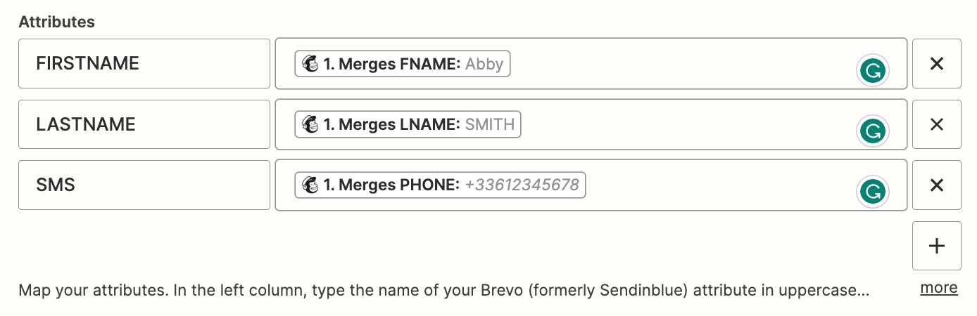977x316 pixels.
Task: Remove the LASTNAME attribute row
Action: (x=937, y=124)
